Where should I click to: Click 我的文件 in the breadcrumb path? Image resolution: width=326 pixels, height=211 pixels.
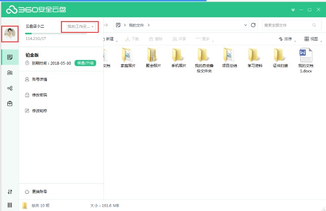tap(136, 25)
